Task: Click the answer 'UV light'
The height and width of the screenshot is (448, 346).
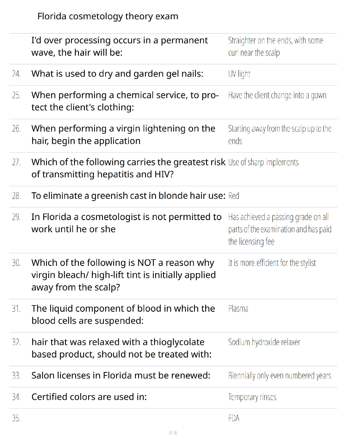Action: point(239,74)
